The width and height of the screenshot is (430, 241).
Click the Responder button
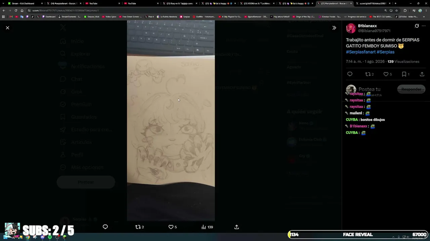point(411,89)
